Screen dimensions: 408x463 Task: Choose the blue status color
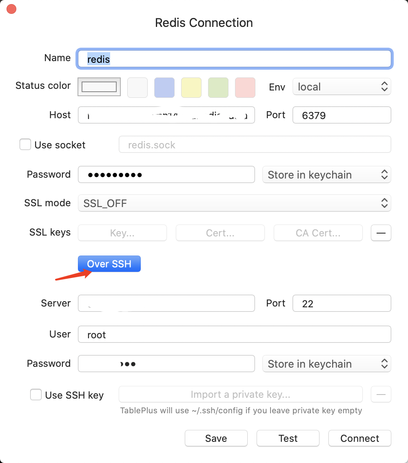164,88
